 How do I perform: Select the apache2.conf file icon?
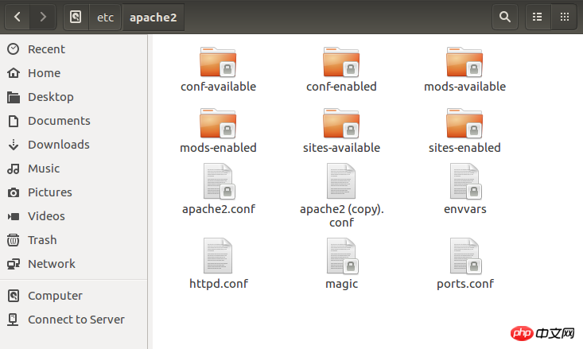click(x=219, y=181)
